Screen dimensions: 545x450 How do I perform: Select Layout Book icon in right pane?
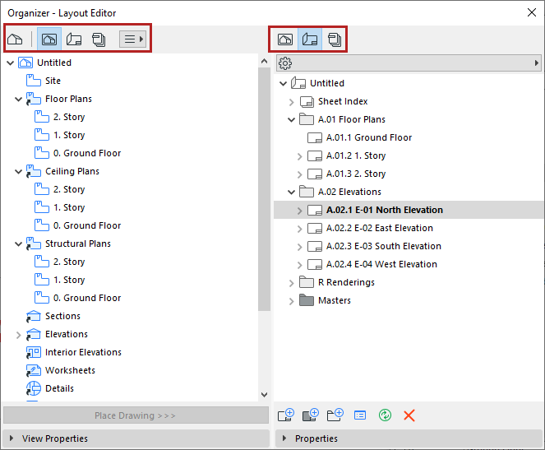(310, 39)
